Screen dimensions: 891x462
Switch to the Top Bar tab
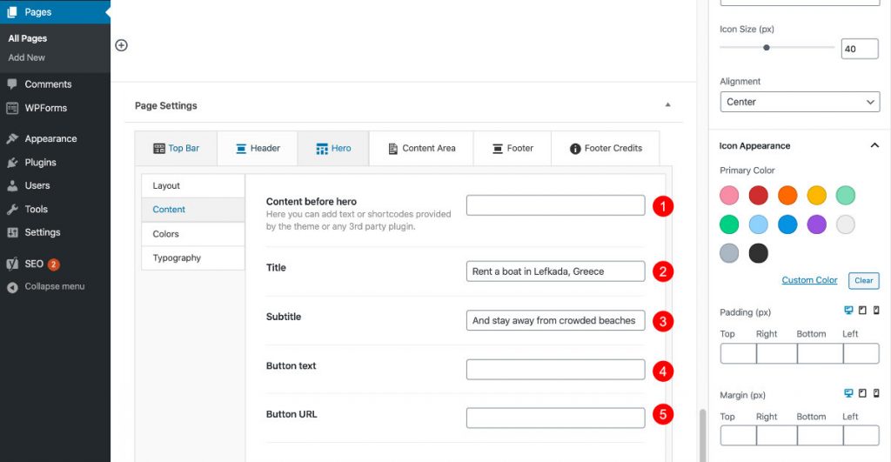pos(176,148)
